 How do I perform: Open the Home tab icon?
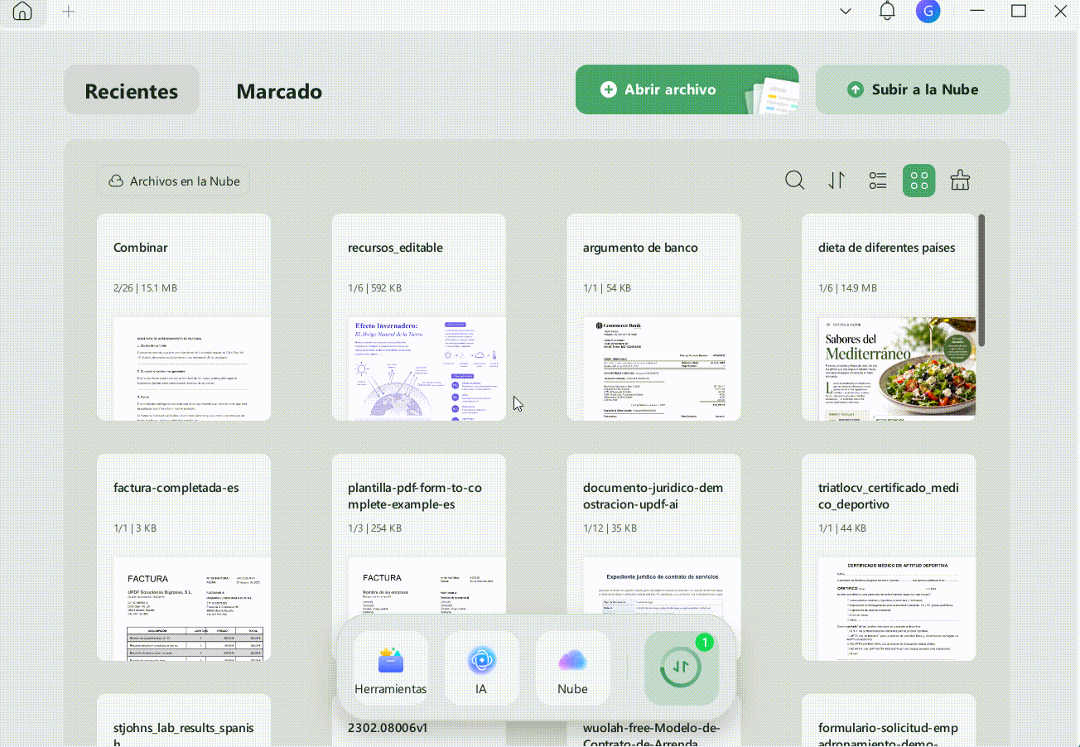[22, 12]
